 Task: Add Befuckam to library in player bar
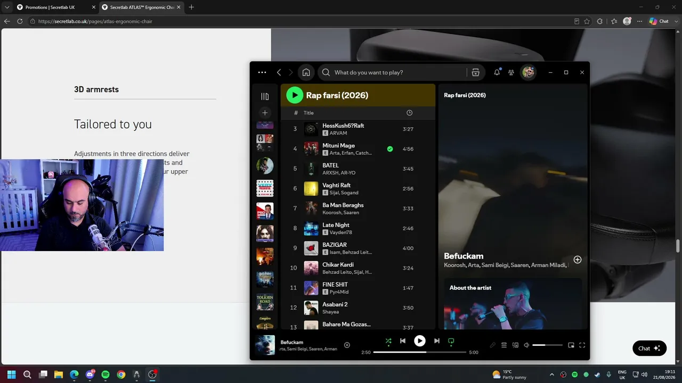click(x=347, y=345)
